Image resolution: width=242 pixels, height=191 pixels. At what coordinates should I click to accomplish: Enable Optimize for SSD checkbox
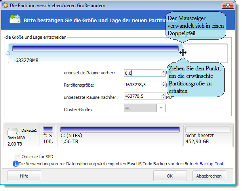point(17,156)
